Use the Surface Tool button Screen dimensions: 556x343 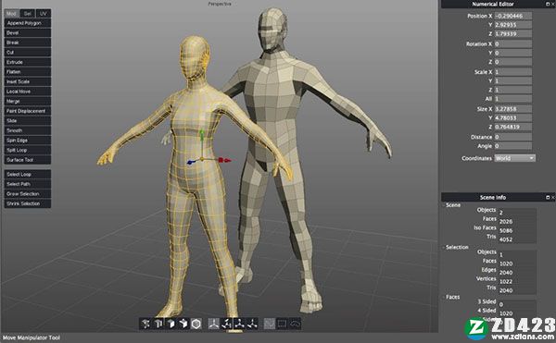28,160
